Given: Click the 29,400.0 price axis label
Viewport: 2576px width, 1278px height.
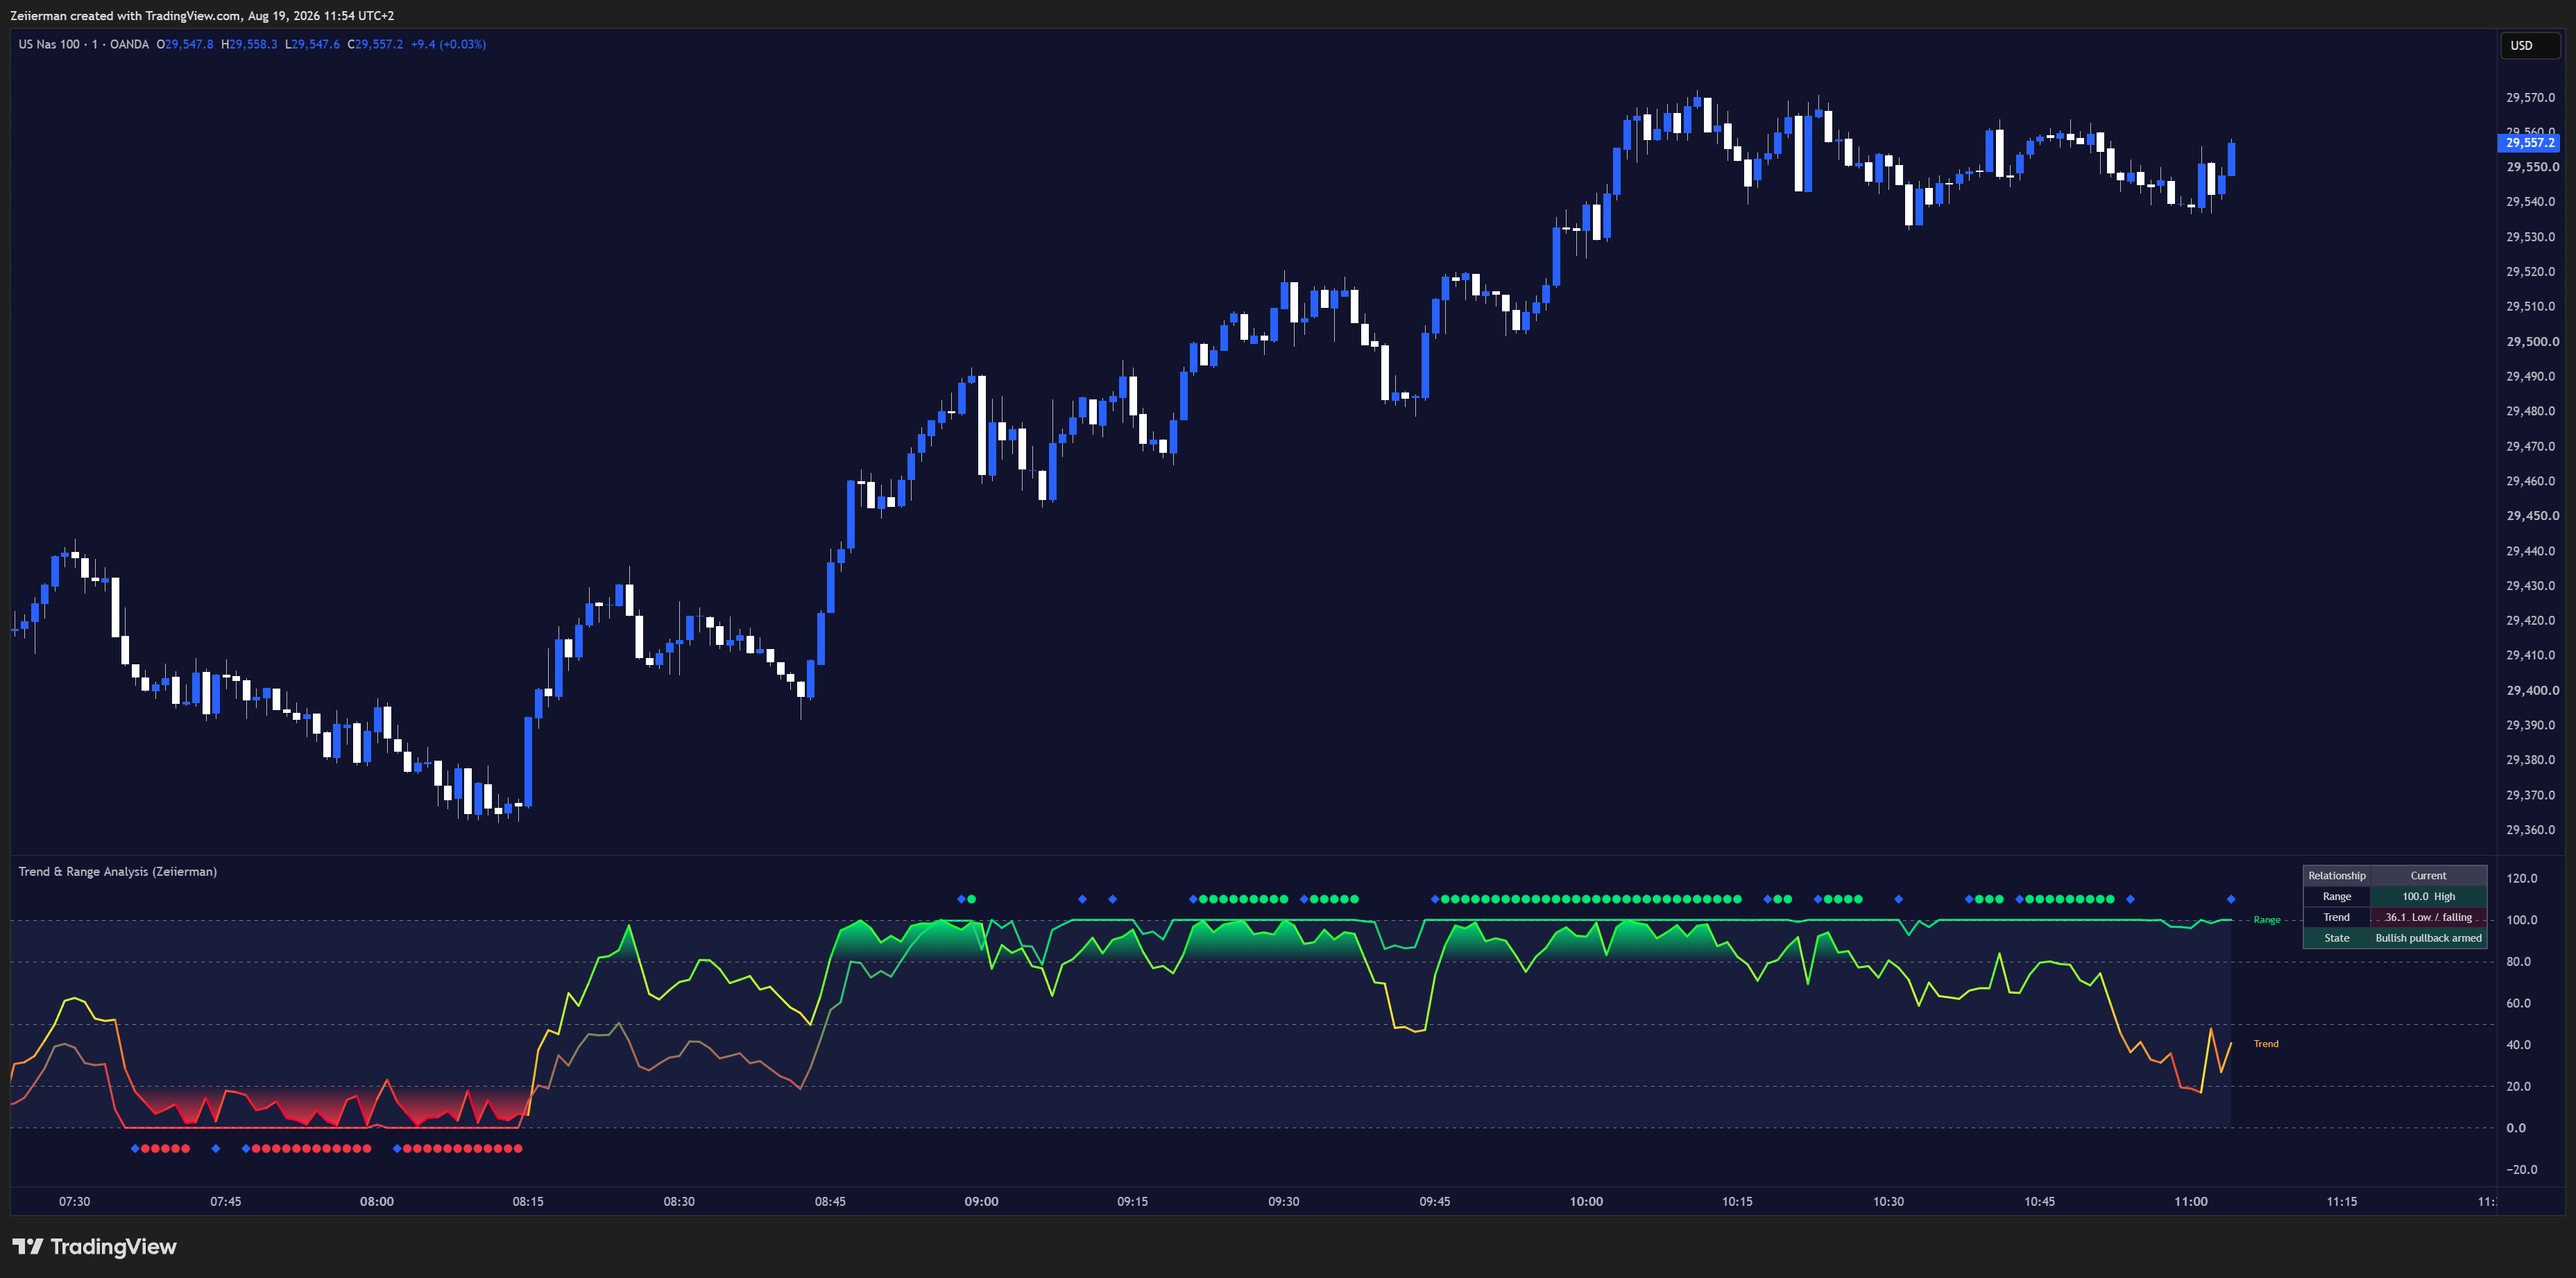Looking at the screenshot, I should pos(2532,691).
